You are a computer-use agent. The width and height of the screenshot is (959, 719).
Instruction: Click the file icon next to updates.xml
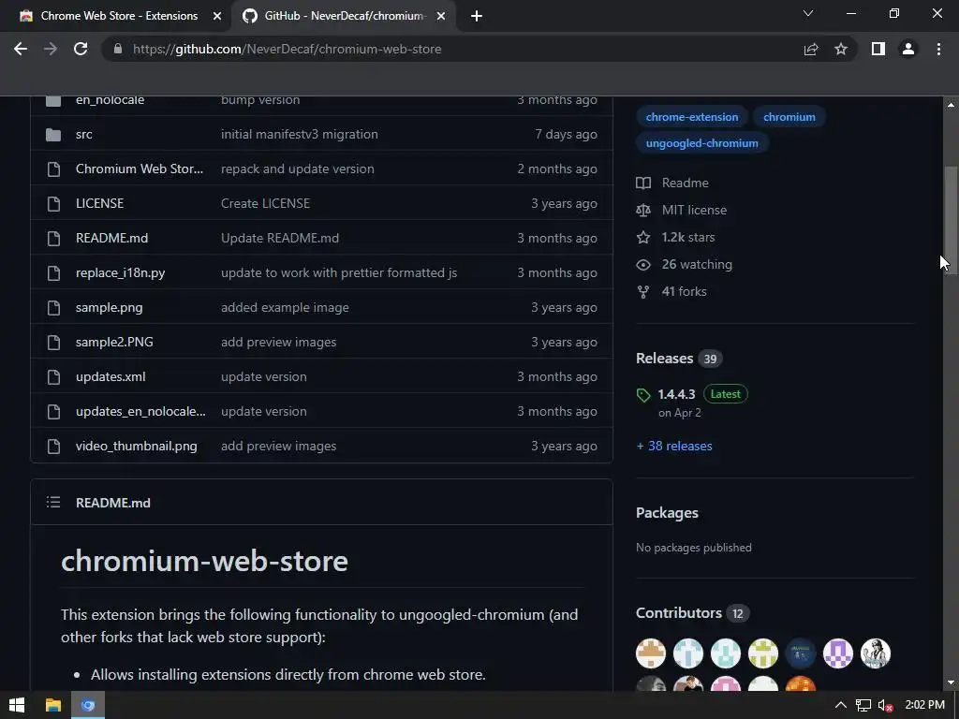click(x=53, y=376)
